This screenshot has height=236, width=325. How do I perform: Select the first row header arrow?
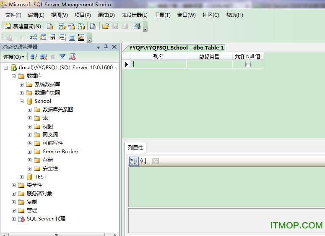click(x=126, y=64)
